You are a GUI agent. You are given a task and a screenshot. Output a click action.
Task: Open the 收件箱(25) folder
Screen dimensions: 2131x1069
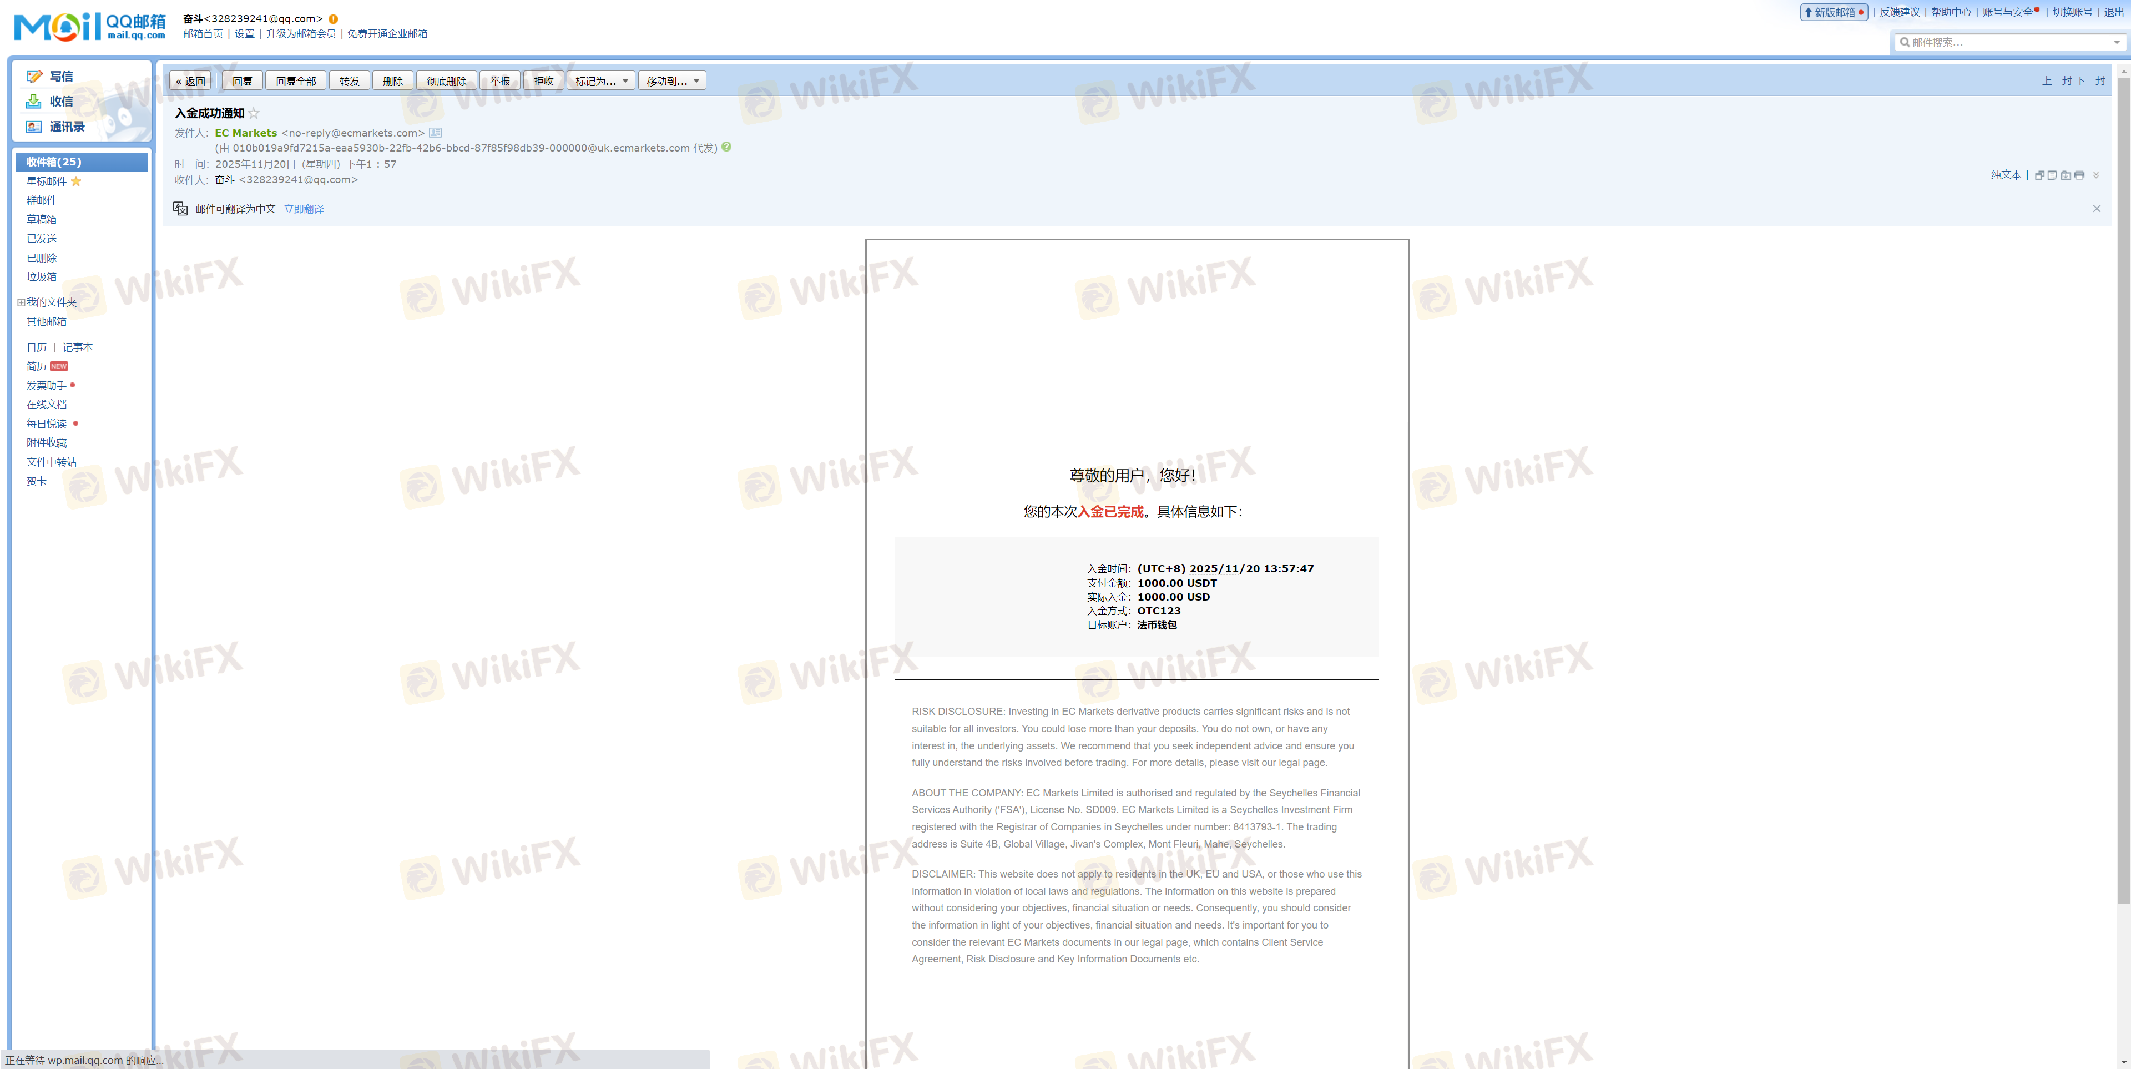54,162
